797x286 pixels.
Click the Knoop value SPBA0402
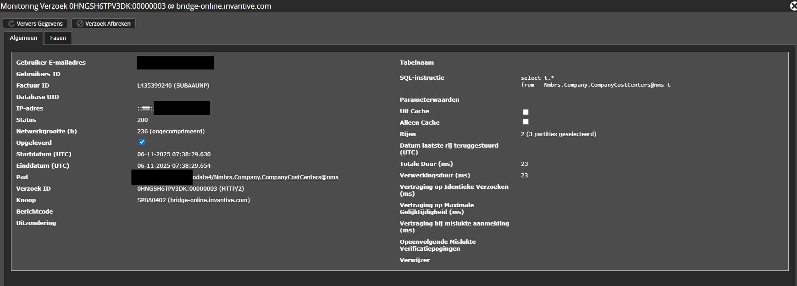point(193,200)
